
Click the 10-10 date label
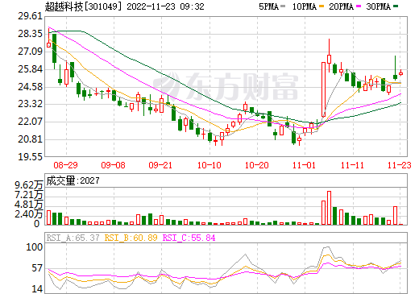coord(209,165)
